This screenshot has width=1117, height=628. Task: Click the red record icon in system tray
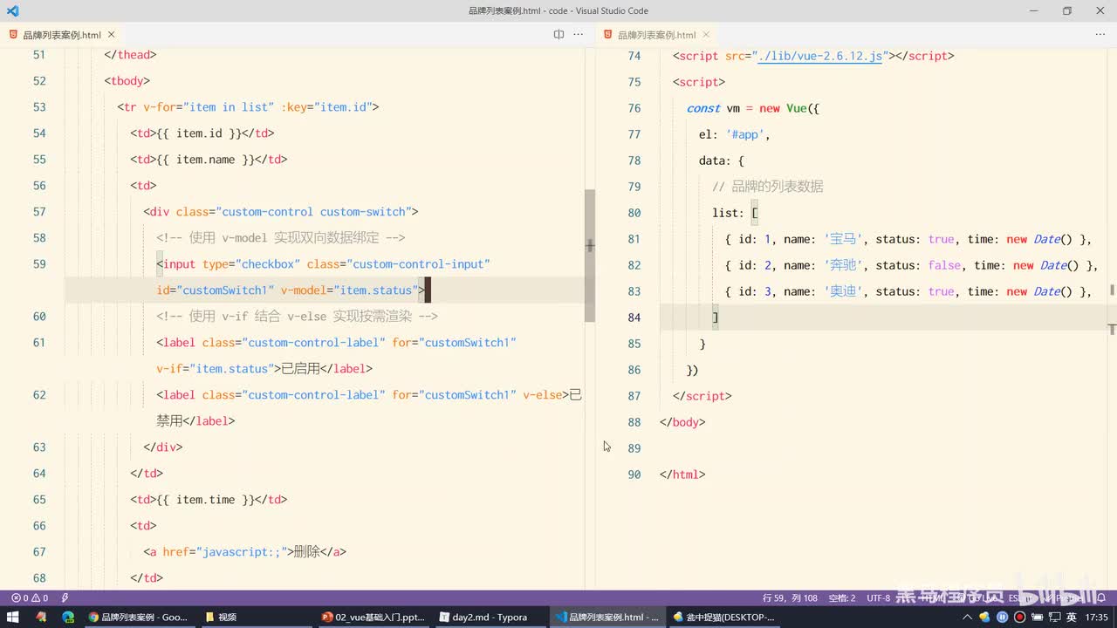point(1019,617)
